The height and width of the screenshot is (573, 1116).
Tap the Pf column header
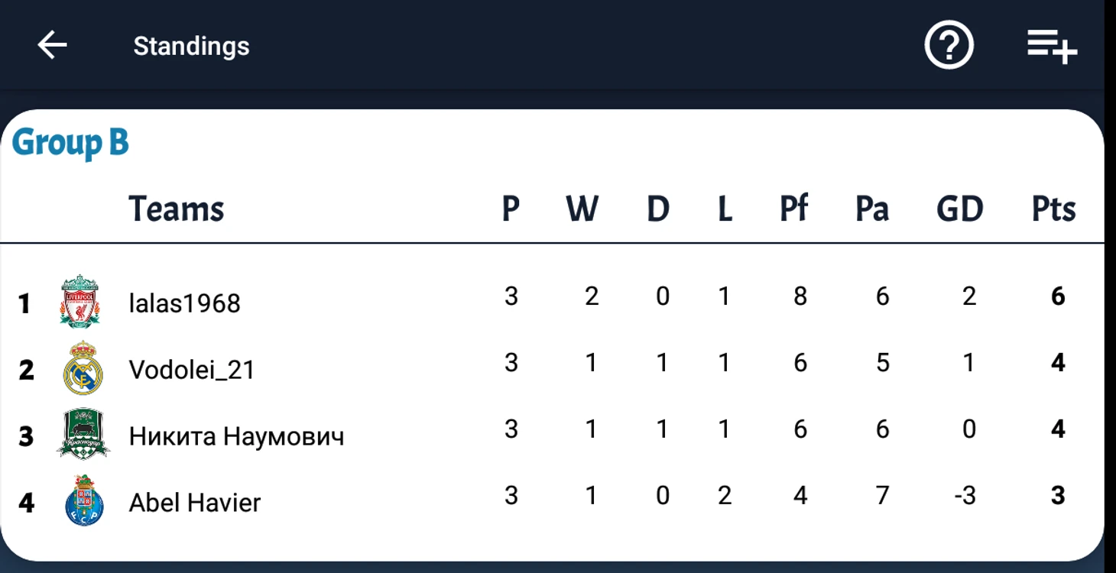click(x=793, y=209)
